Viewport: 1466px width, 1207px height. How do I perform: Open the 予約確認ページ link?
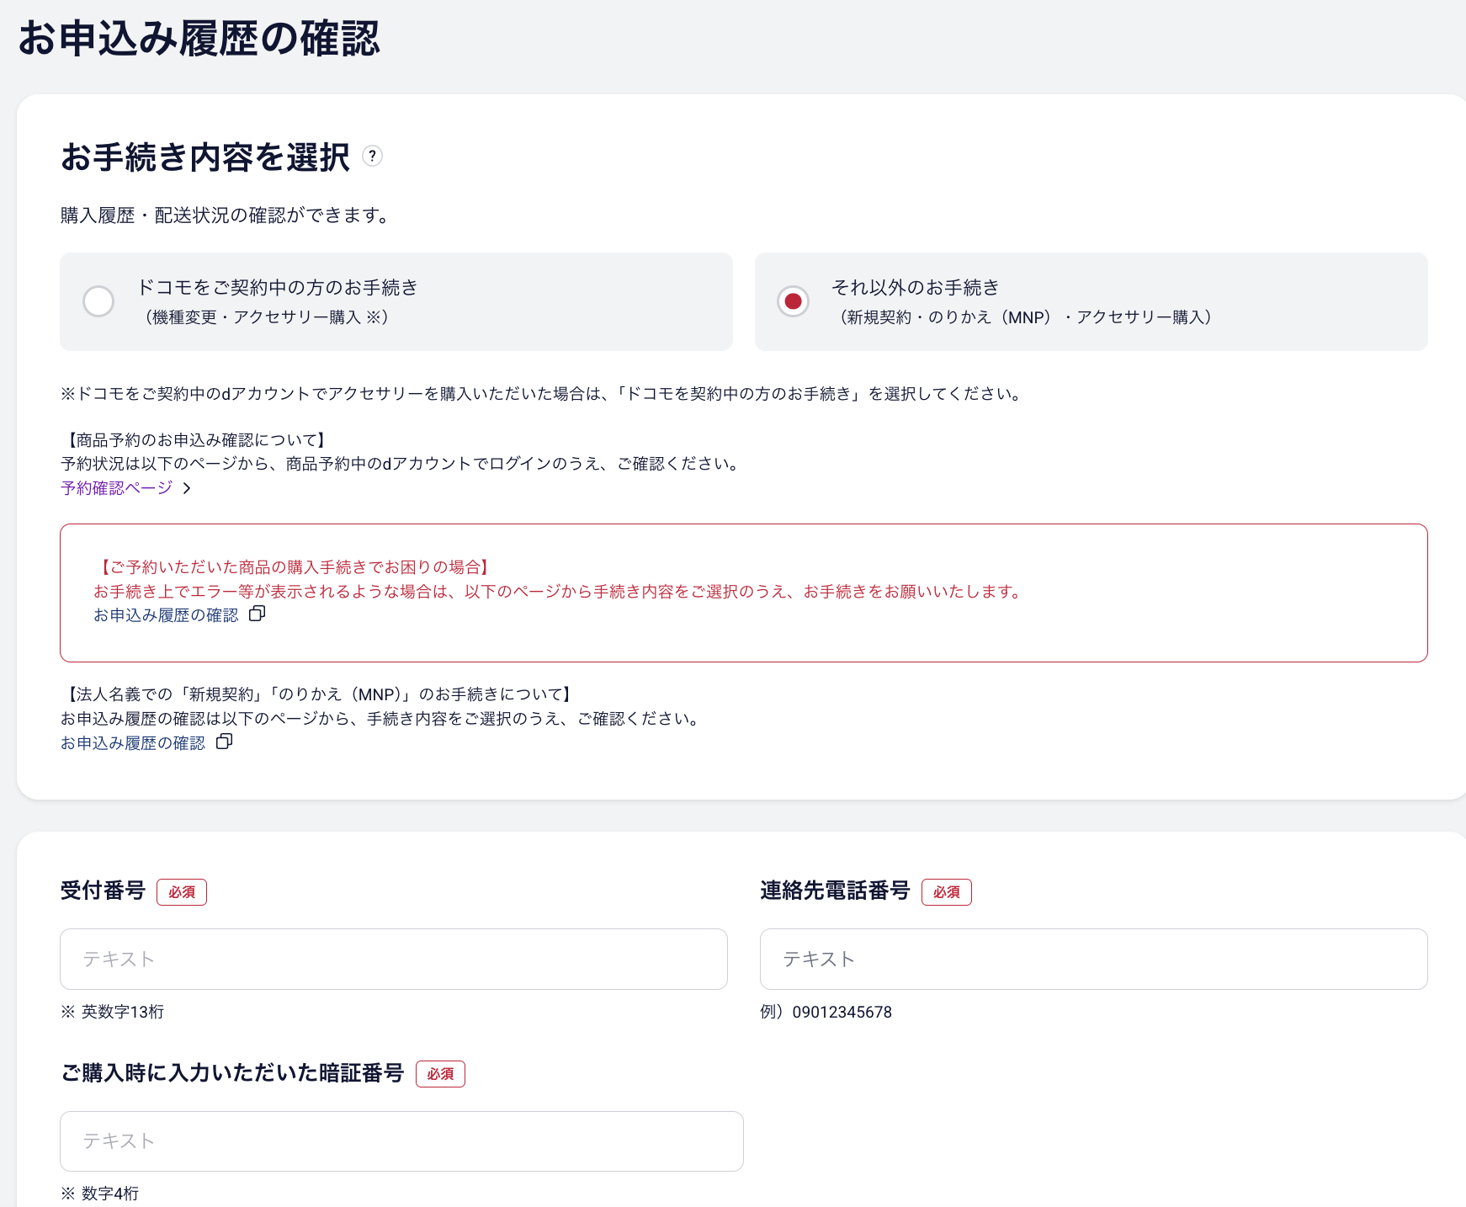point(116,488)
